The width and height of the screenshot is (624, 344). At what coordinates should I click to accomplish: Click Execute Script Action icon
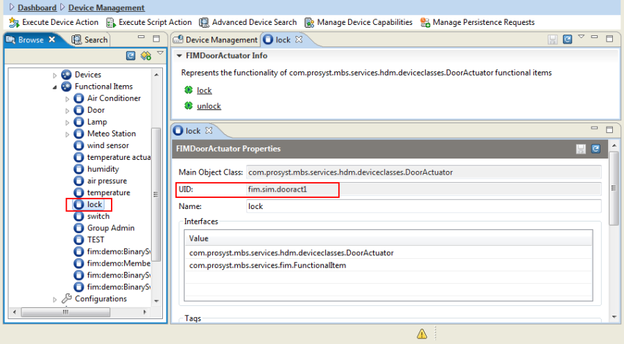(111, 23)
